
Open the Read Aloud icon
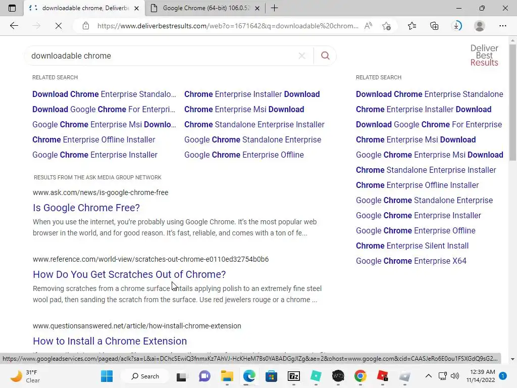pyautogui.click(x=368, y=26)
